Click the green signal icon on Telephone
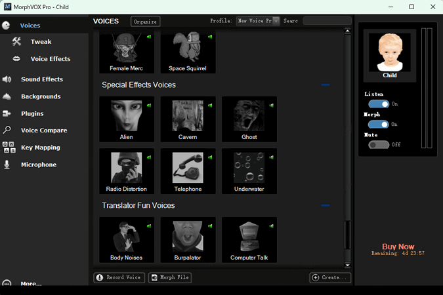Viewport: 443px width, 295px height. 210,157
